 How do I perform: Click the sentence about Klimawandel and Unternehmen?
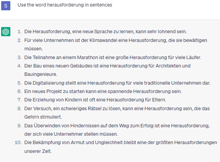[116, 40]
